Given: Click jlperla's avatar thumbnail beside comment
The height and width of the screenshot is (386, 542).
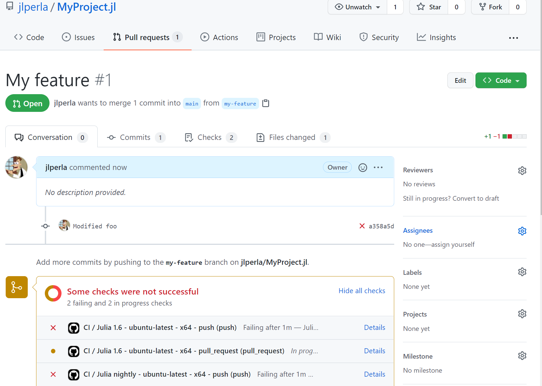Looking at the screenshot, I should click(16, 167).
